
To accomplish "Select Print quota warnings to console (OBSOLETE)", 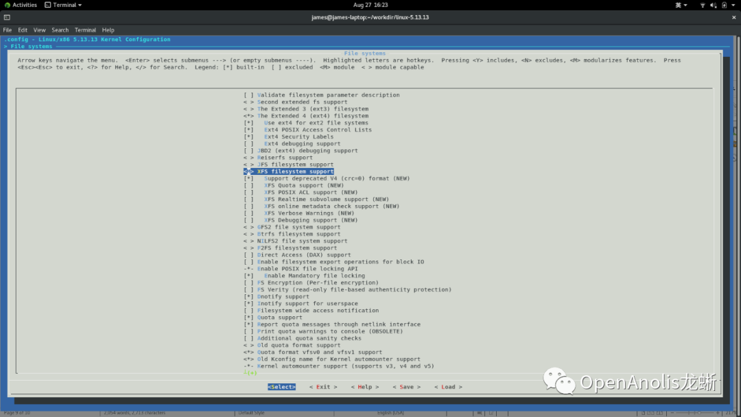I will (x=323, y=331).
